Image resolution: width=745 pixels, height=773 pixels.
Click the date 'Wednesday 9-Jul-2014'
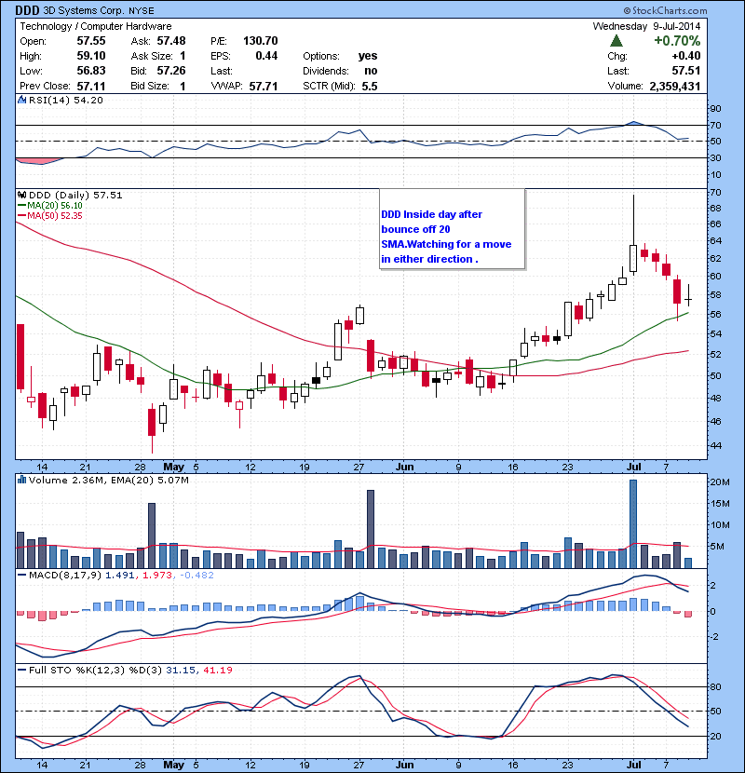click(646, 26)
